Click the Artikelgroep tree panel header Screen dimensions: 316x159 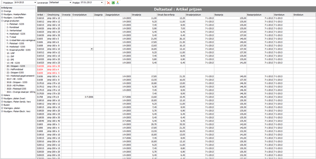(x=18, y=8)
